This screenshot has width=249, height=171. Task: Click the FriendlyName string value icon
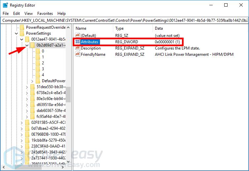tap(78, 54)
